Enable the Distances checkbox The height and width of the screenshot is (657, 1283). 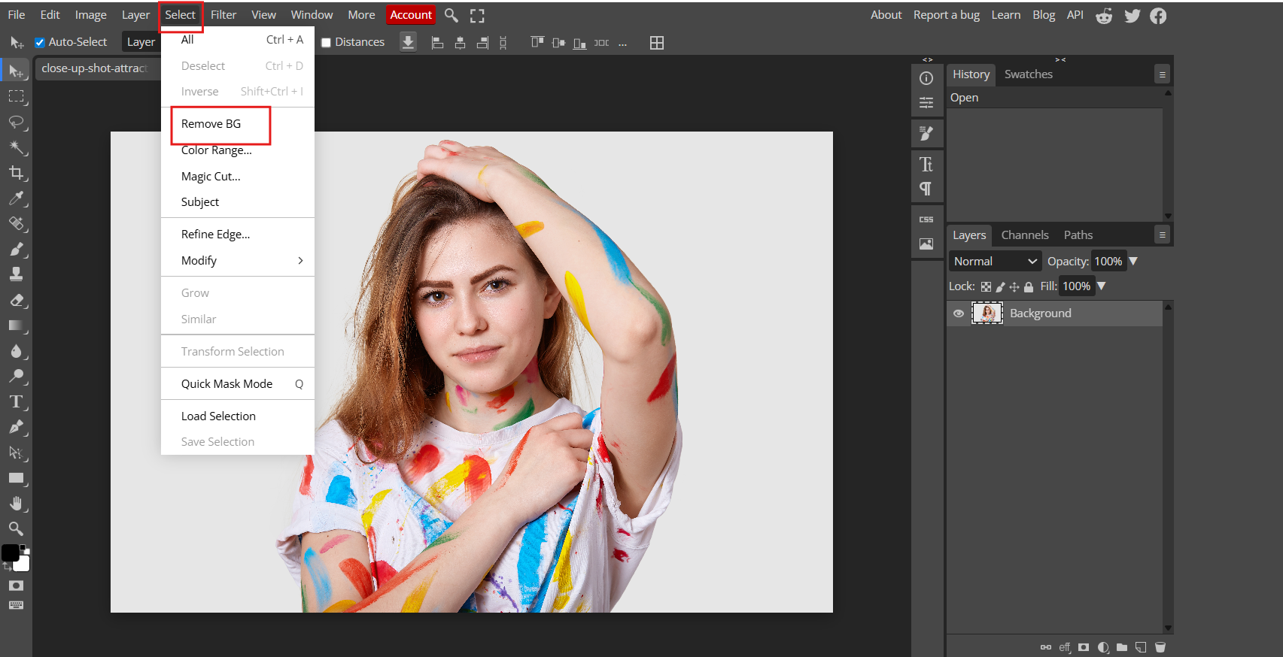327,43
